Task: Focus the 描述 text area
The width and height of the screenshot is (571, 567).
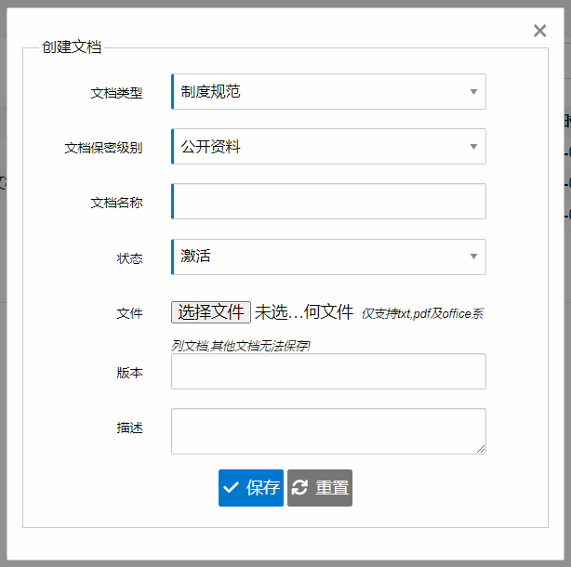Action: click(328, 431)
